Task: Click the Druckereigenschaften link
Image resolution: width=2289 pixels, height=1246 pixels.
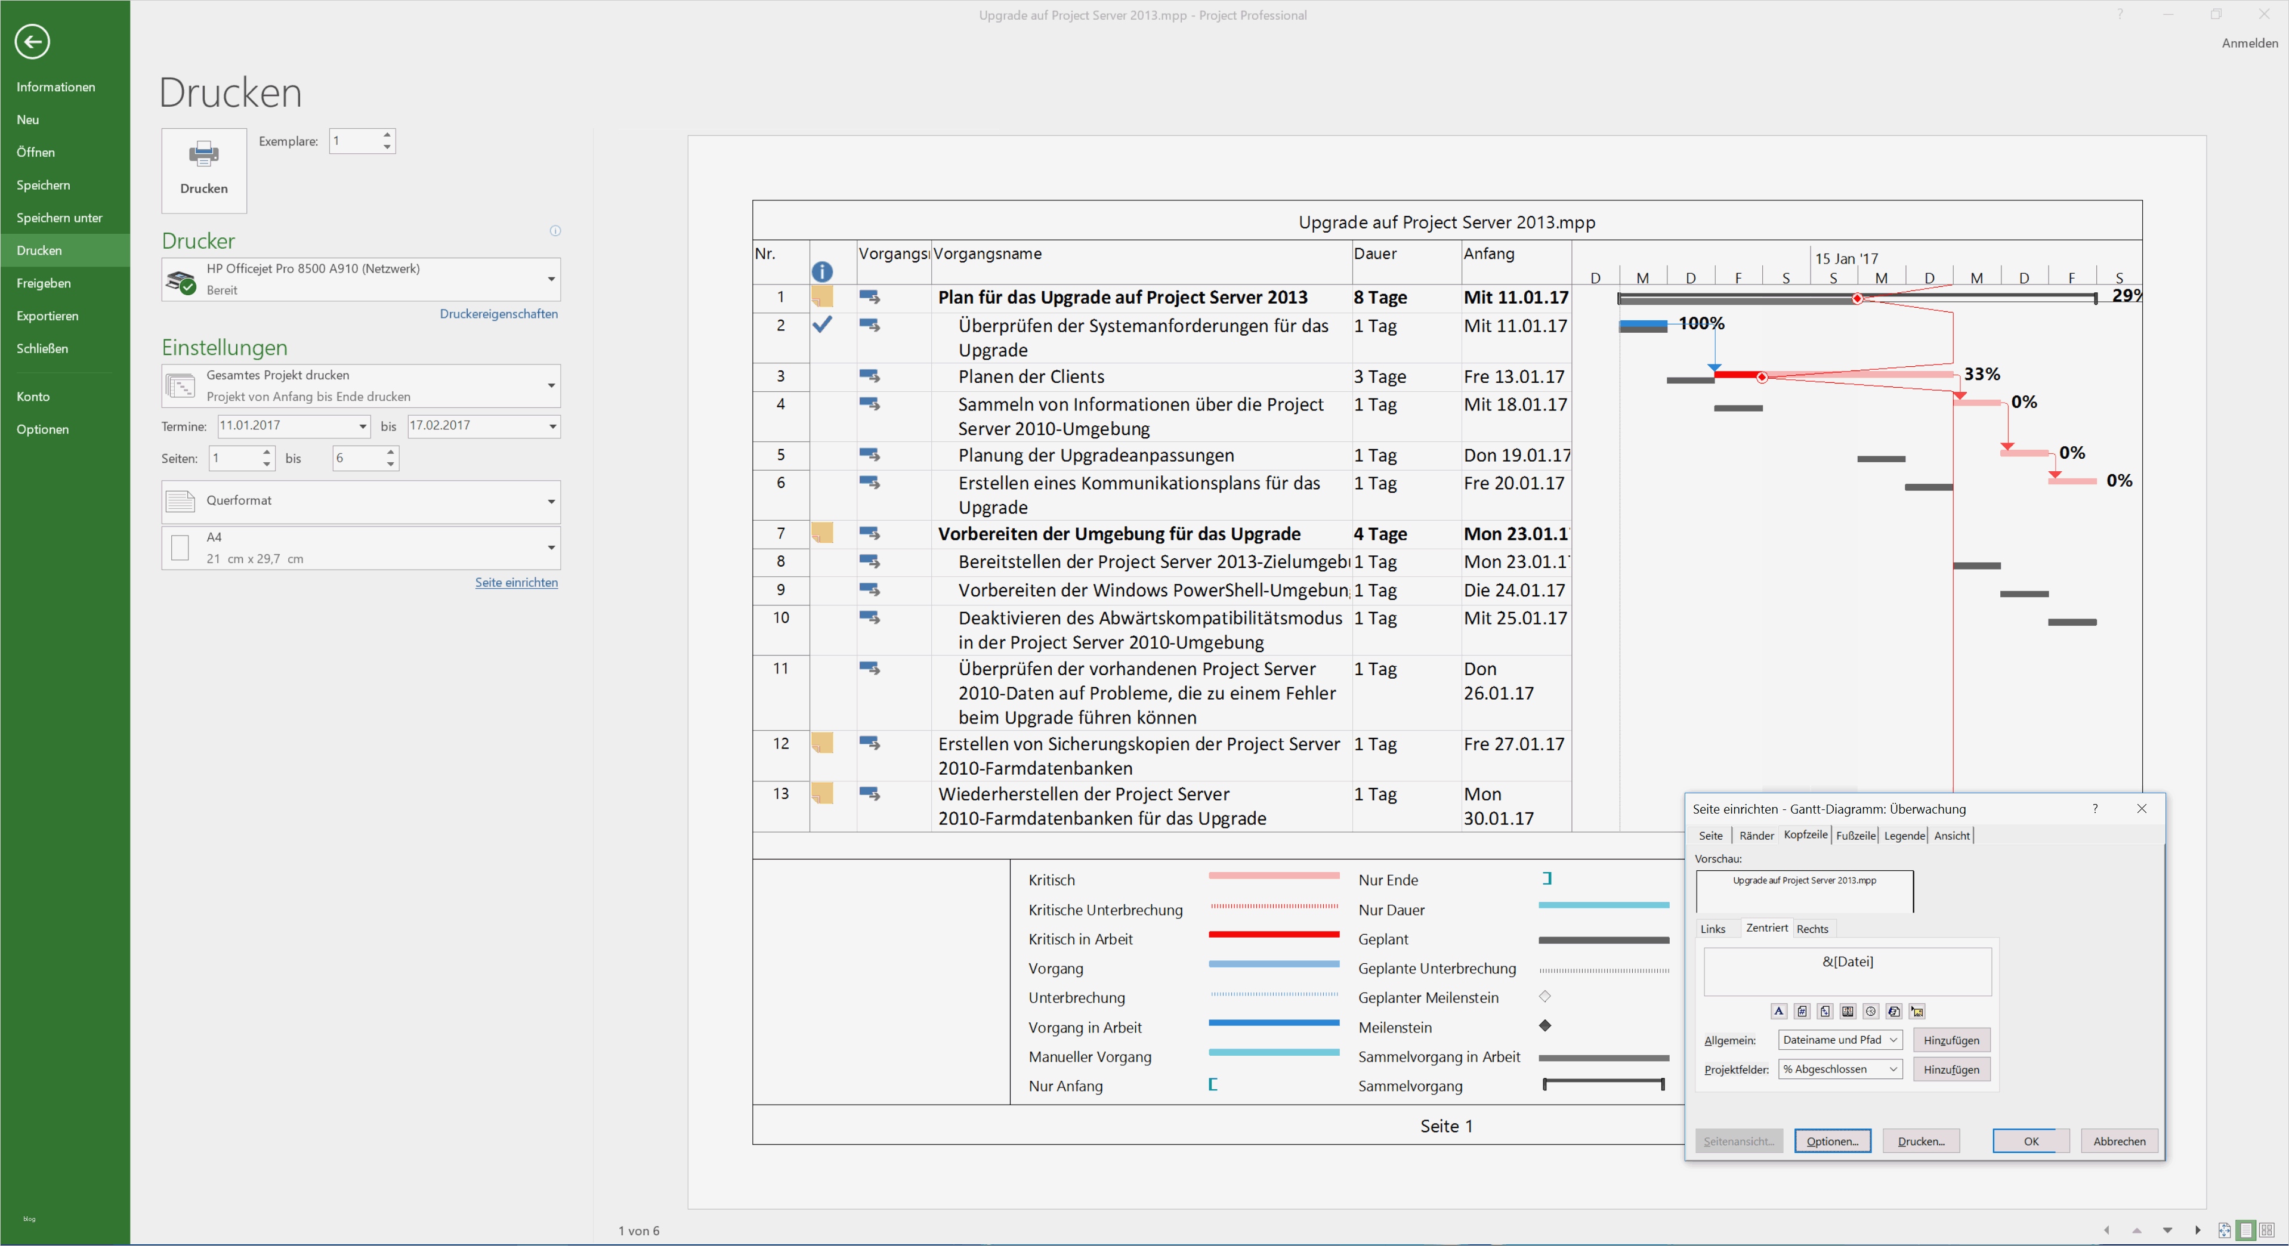Action: pos(499,314)
